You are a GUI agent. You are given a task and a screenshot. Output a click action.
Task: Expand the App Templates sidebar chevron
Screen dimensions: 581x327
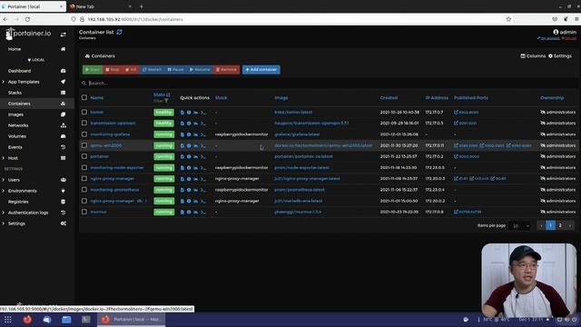click(4, 82)
